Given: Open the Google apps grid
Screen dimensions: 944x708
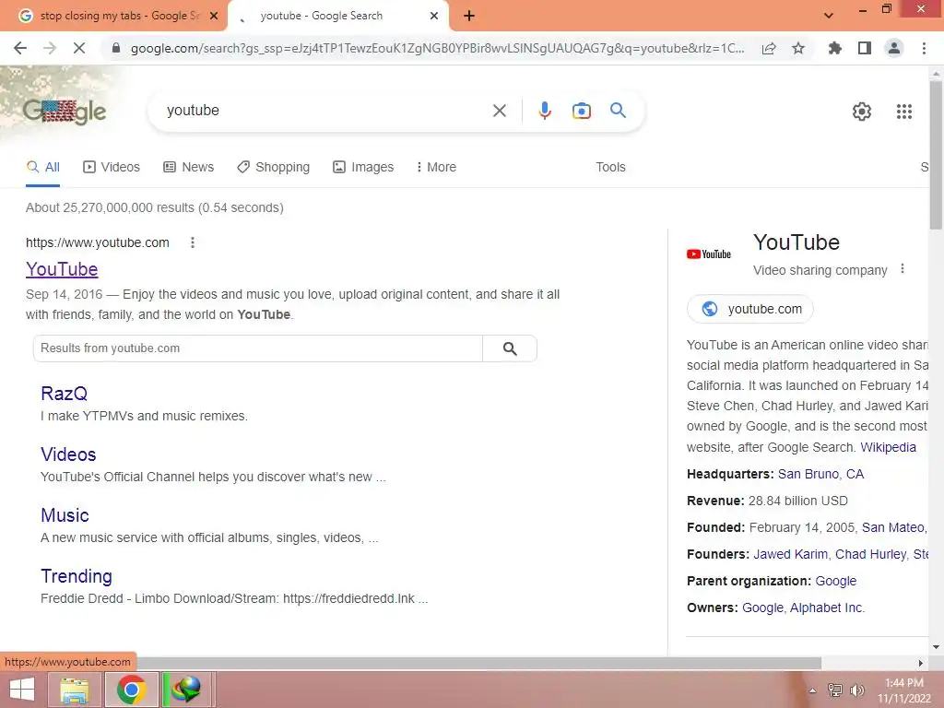Looking at the screenshot, I should (x=903, y=112).
